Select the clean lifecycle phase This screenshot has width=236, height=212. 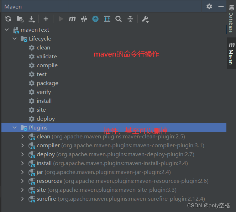coord(43,48)
